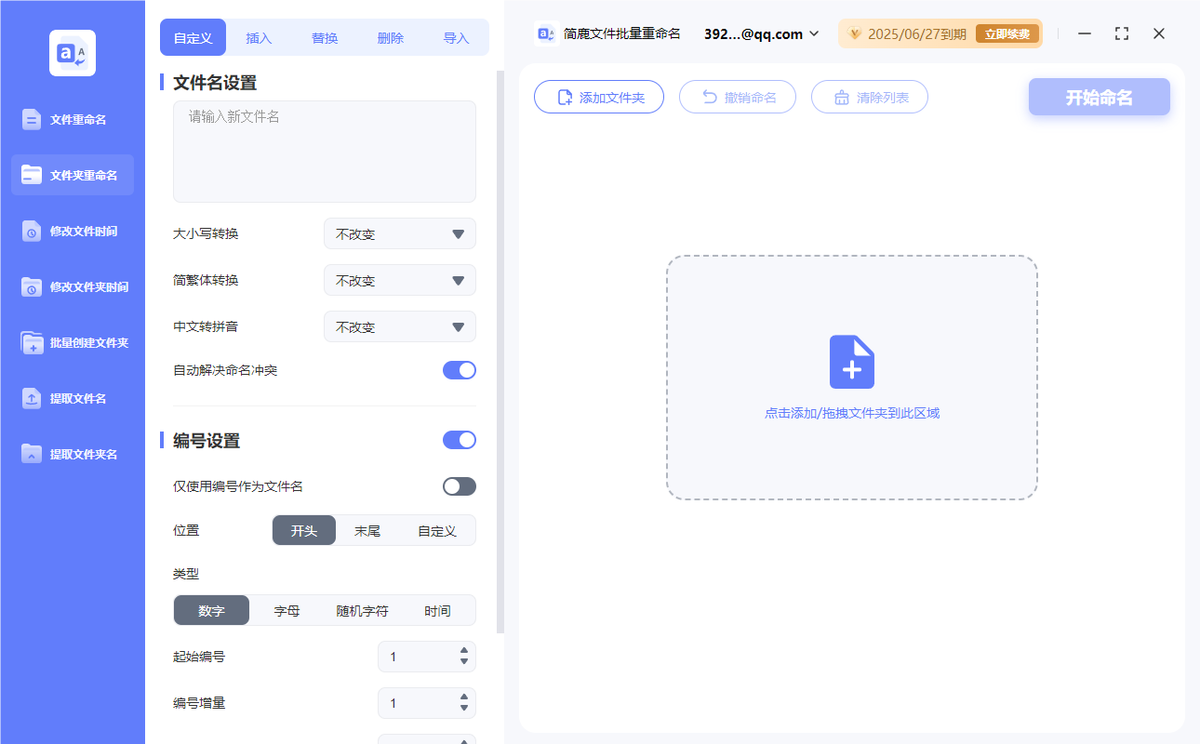Viewport: 1200px width, 744px height.
Task: Expand the 392...@qq.com account dropdown
Action: [x=815, y=33]
